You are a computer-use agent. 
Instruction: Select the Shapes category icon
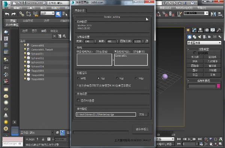pyautogui.click(x=195, y=37)
